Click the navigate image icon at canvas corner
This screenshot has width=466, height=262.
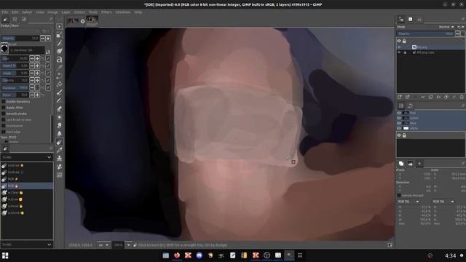(x=390, y=245)
